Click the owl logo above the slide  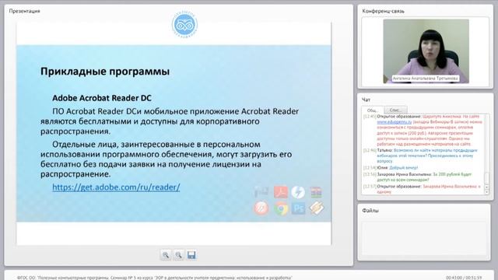pyautogui.click(x=184, y=24)
